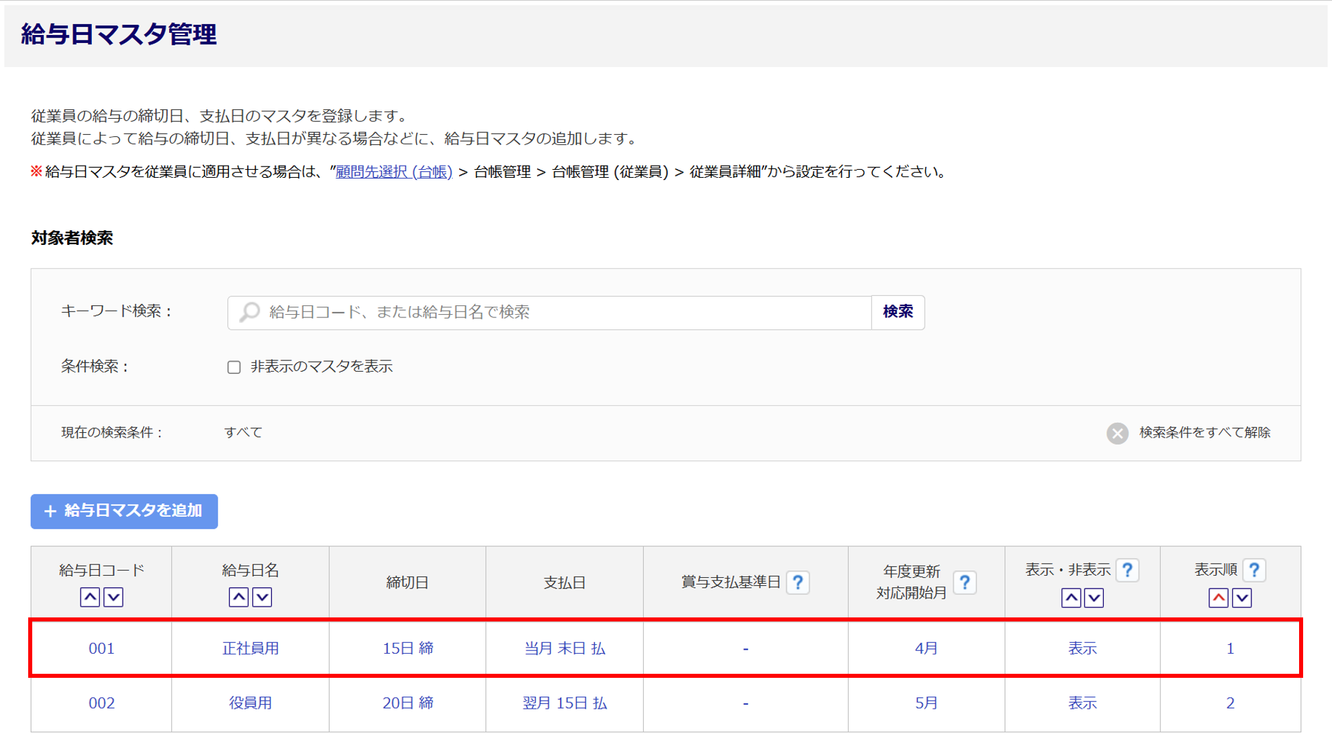Click red up arrow under 表示順
This screenshot has height=755, width=1332.
pos(1218,597)
